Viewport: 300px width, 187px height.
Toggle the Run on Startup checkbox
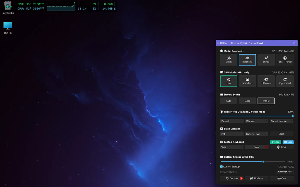(x=221, y=167)
